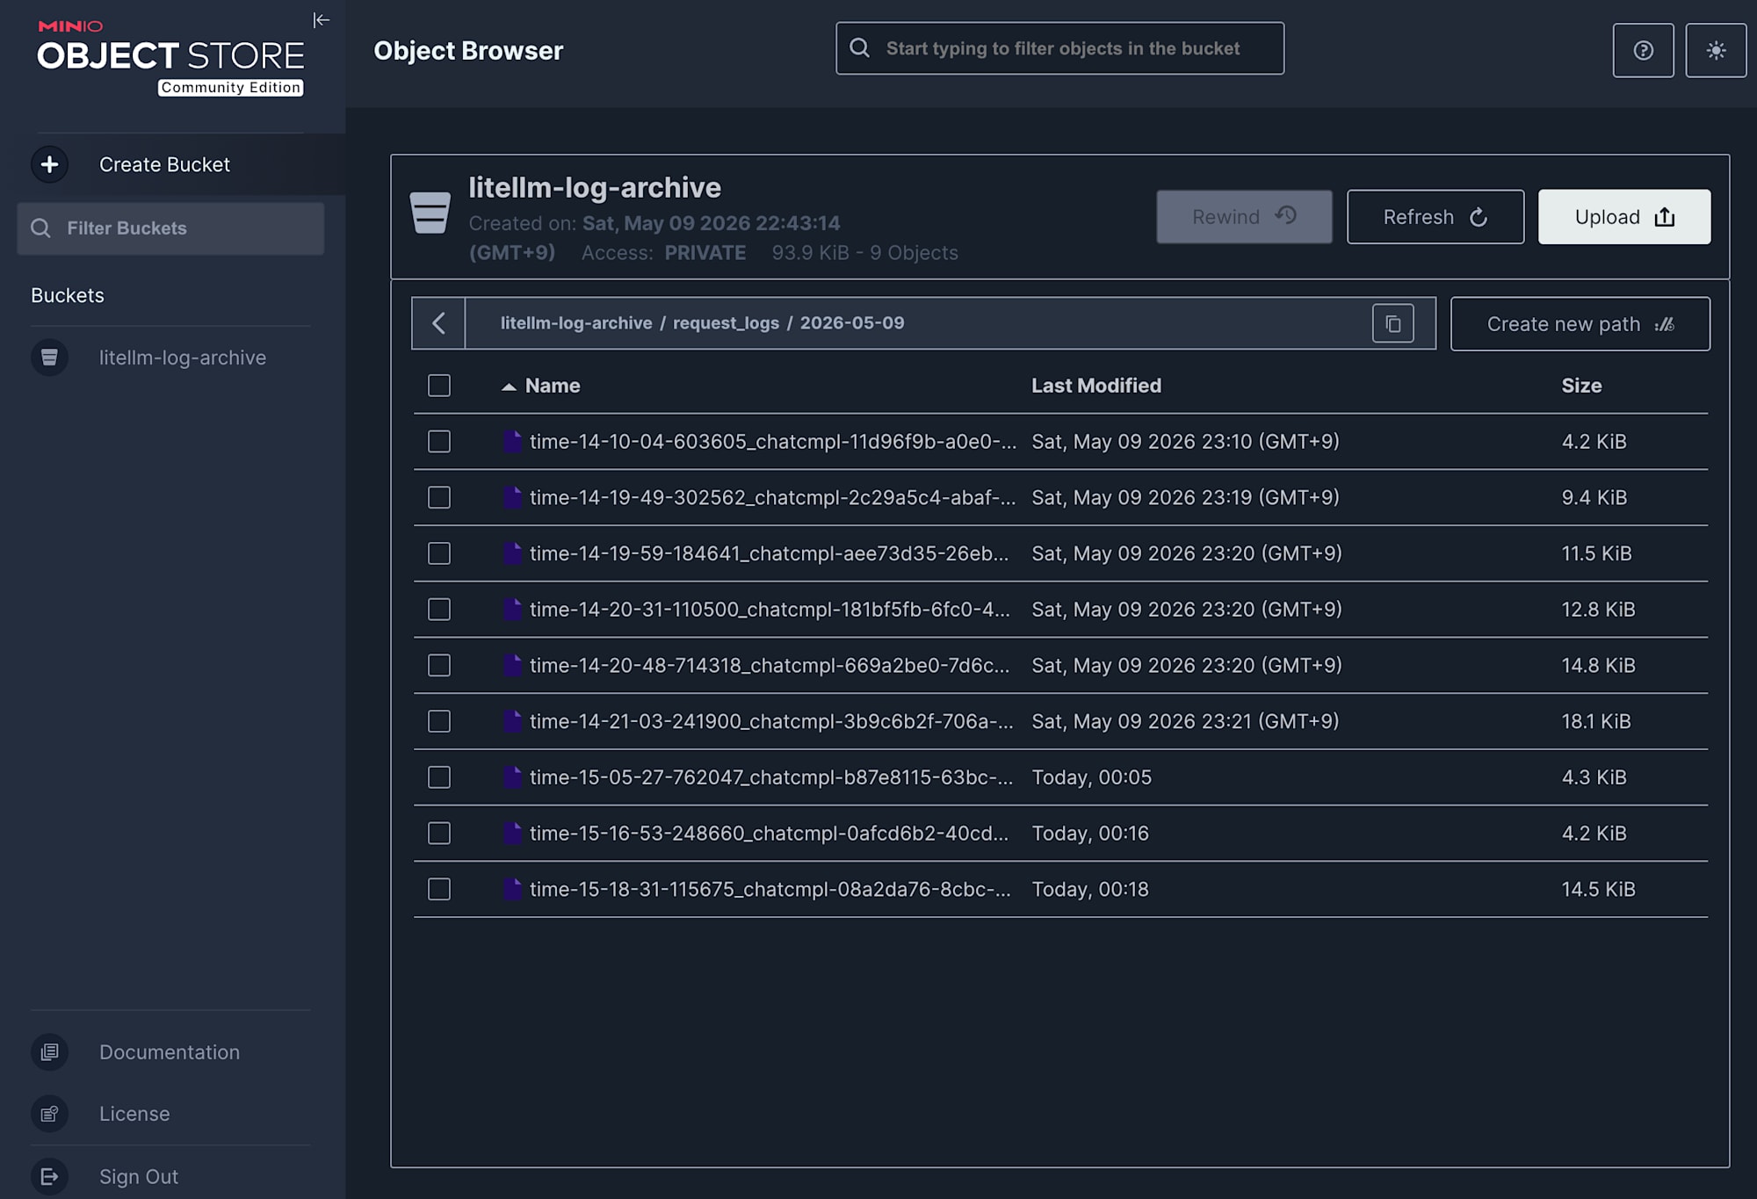The height and width of the screenshot is (1199, 1757).
Task: Check the box for time-14-20-48-714318 object
Action: point(439,666)
